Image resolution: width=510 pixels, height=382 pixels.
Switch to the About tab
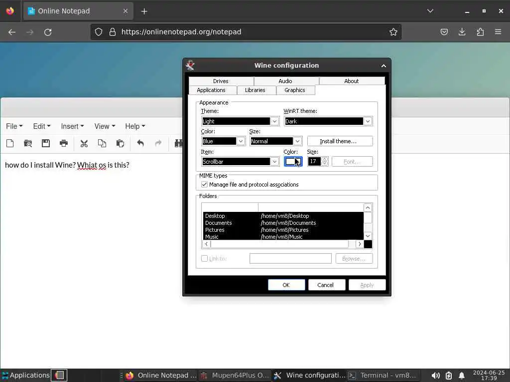pos(352,81)
